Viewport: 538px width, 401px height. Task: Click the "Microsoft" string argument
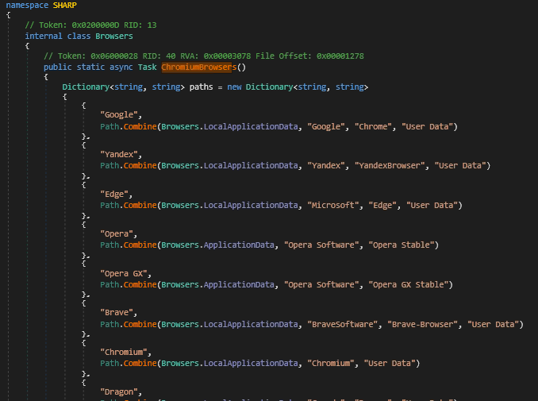pyautogui.click(x=333, y=206)
